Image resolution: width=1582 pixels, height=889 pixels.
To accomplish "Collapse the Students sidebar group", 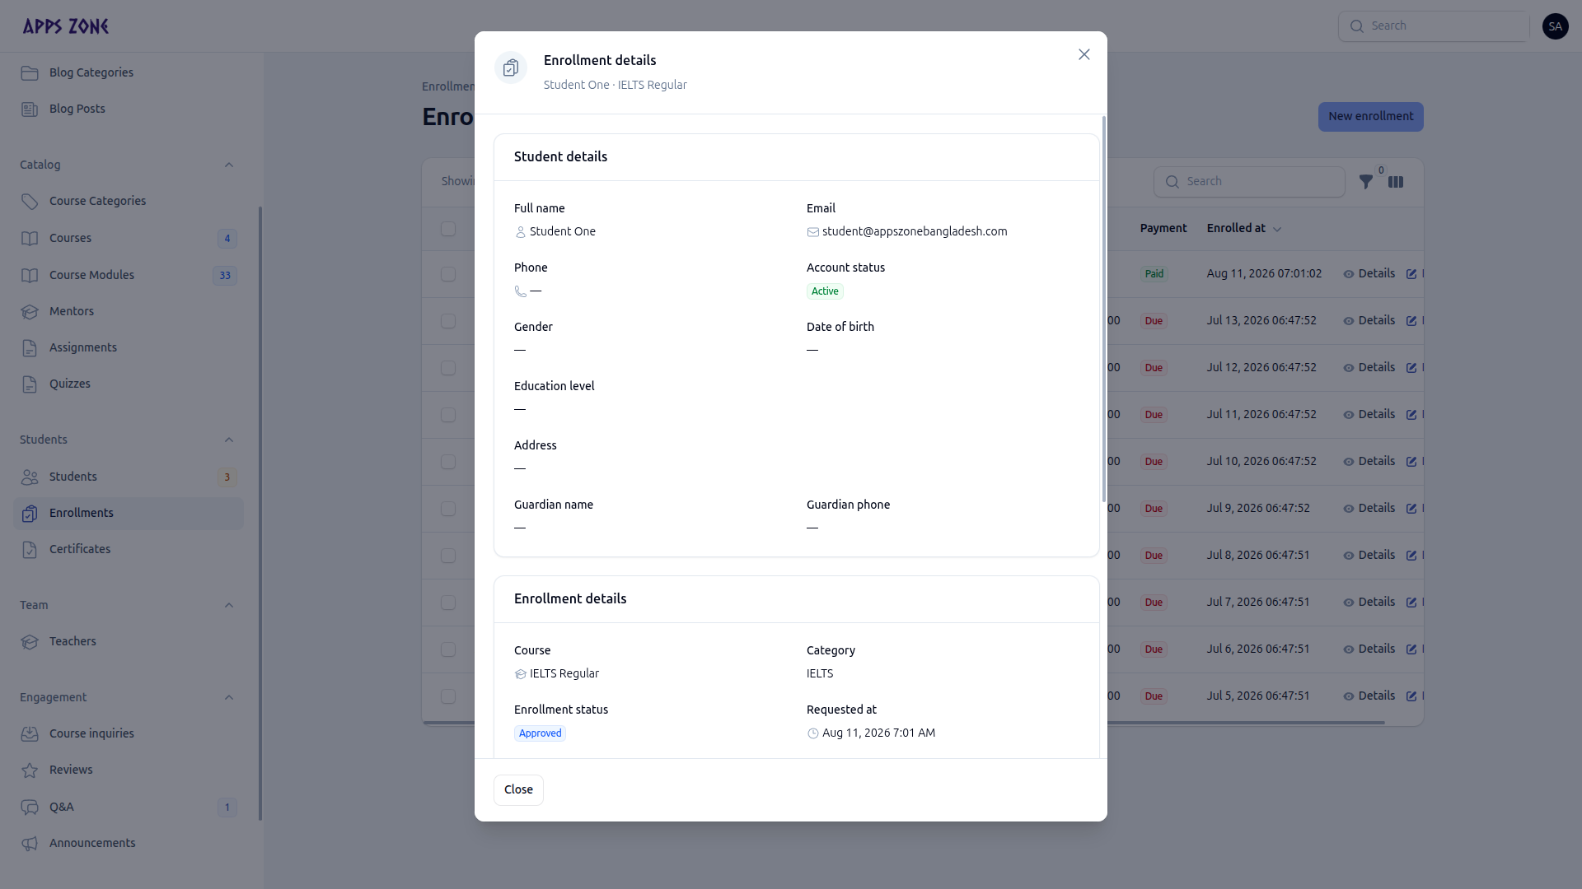I will click(x=229, y=440).
